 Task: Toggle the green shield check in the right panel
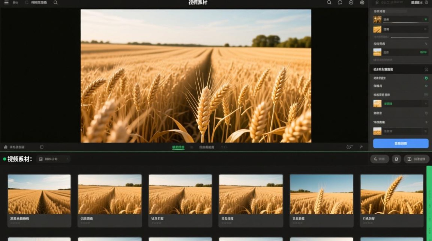[x=426, y=78]
